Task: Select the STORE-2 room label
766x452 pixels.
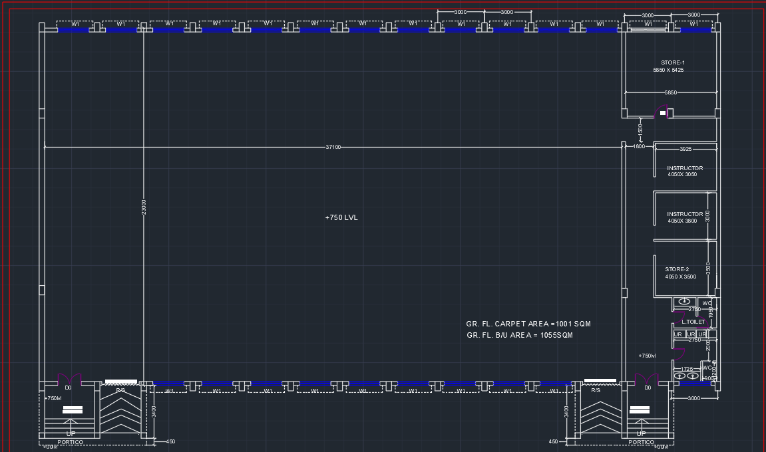Action: tap(677, 269)
